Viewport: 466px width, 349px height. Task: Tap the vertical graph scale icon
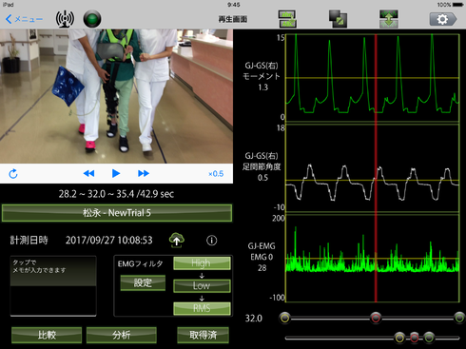point(389,19)
